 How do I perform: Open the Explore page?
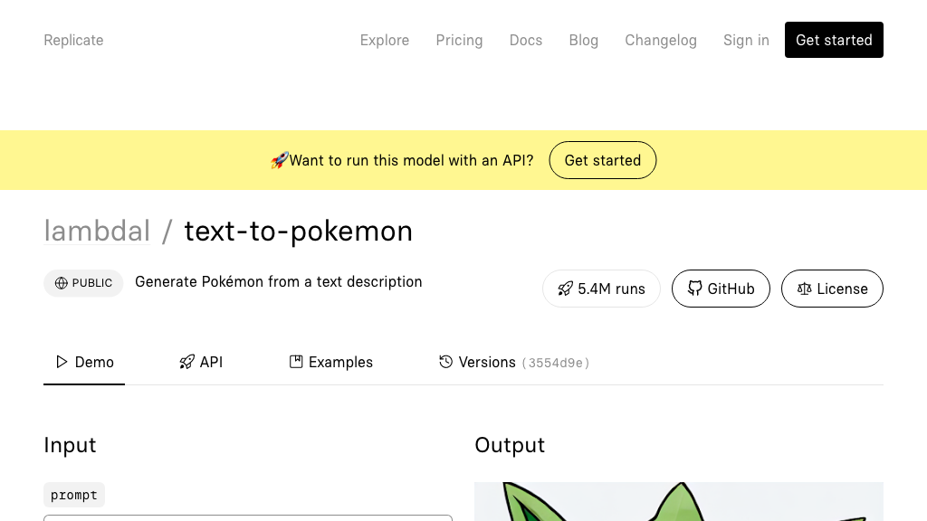click(384, 40)
